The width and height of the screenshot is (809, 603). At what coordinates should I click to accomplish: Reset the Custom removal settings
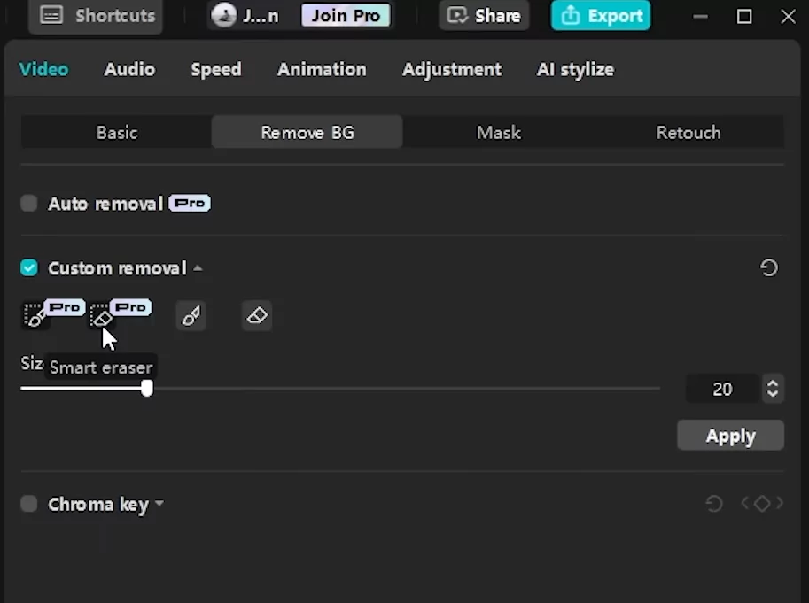tap(769, 267)
